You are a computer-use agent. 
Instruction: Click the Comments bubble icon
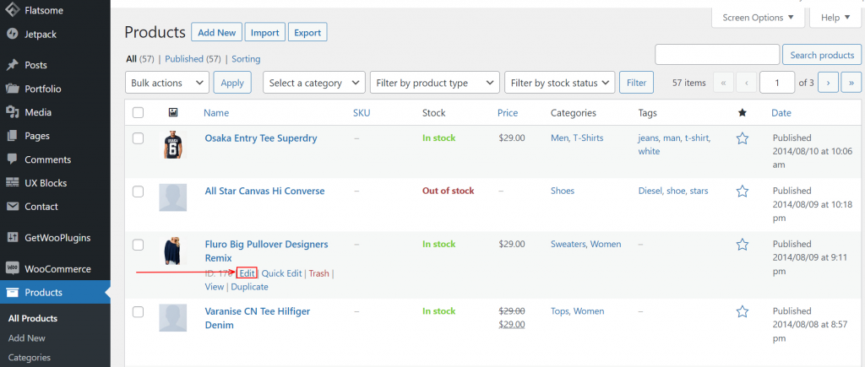[12, 159]
